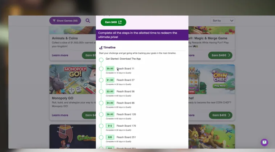Click the arrow on Earn $415 button
This screenshot has height=152, width=275.
point(229,115)
